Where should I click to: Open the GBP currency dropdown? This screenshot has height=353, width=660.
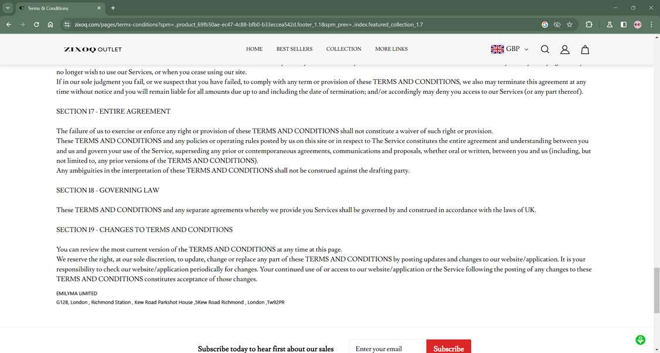click(x=509, y=49)
